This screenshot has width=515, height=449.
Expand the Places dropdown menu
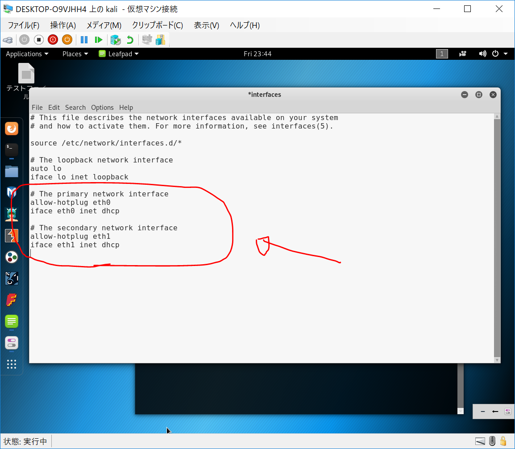click(x=75, y=54)
